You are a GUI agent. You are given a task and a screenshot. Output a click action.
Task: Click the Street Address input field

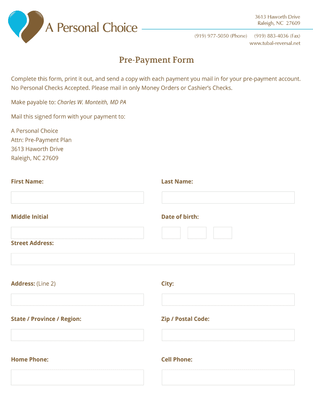(x=152, y=259)
